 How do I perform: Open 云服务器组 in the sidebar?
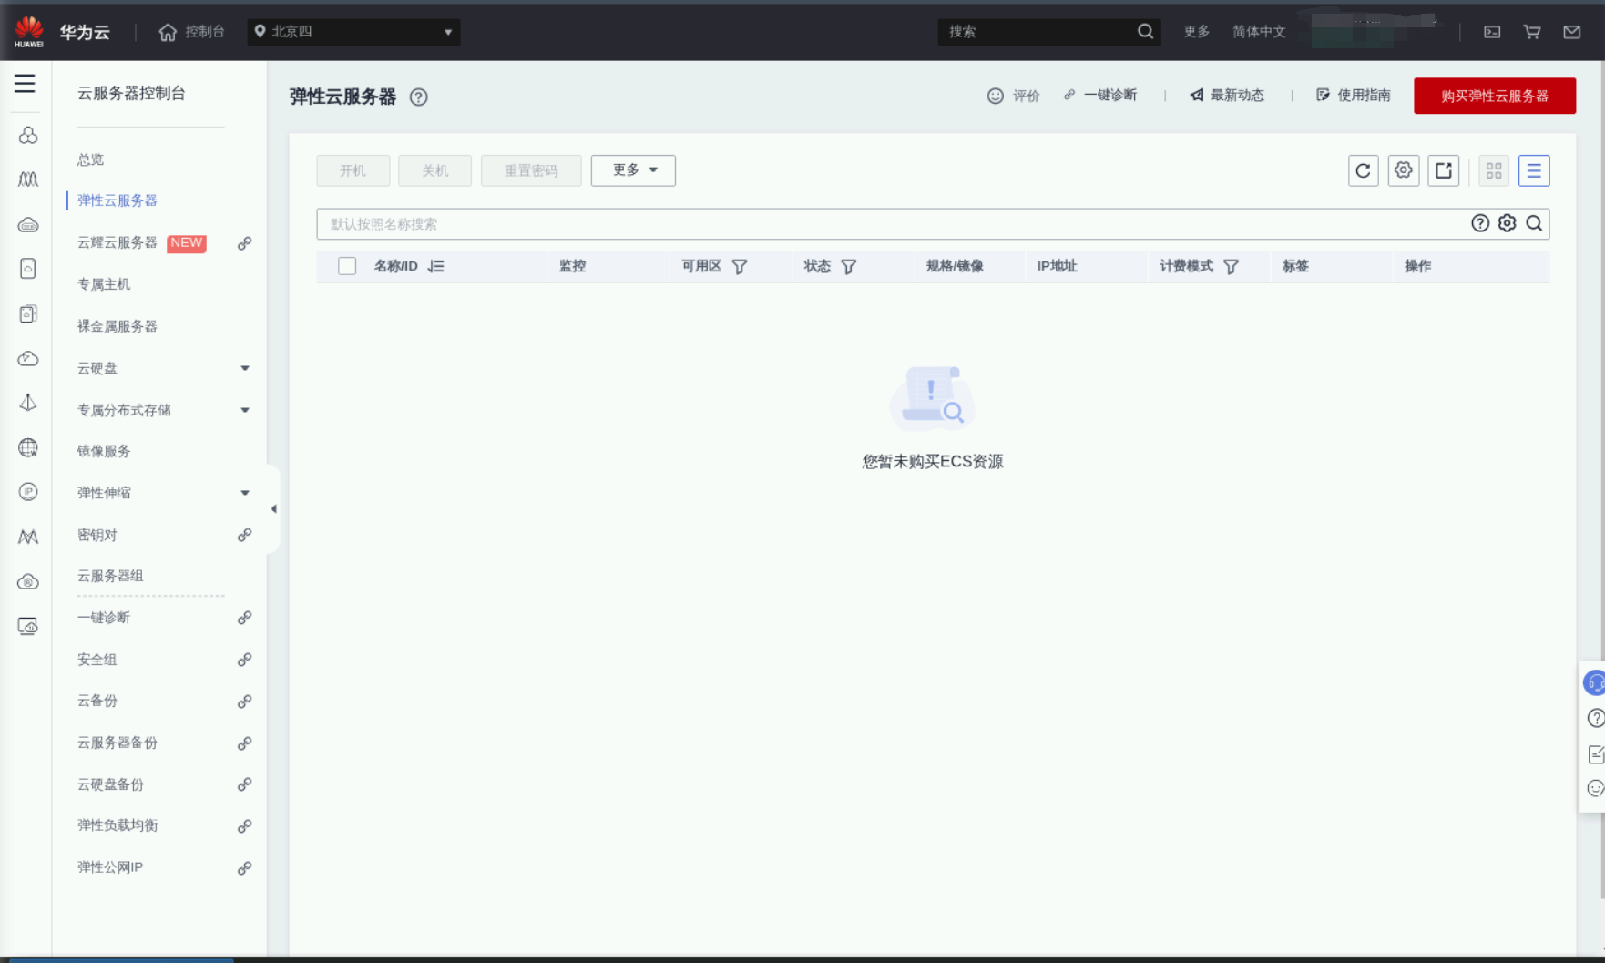coord(110,576)
